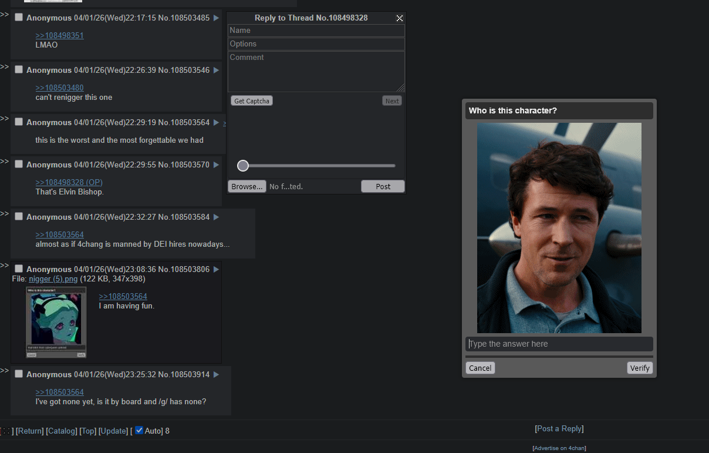Click post number No.108503914
Screen dimensions: 709x453
[x=184, y=374]
